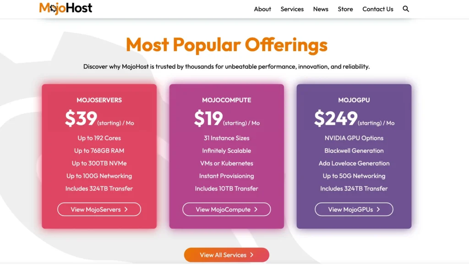This screenshot has width=469, height=265.
Task: Visit the News page link
Action: coord(321,9)
